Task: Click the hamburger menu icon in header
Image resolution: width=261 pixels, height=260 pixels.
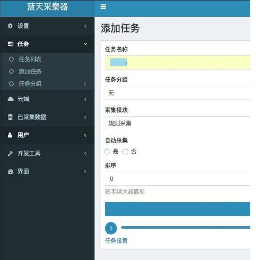Action: [x=103, y=7]
